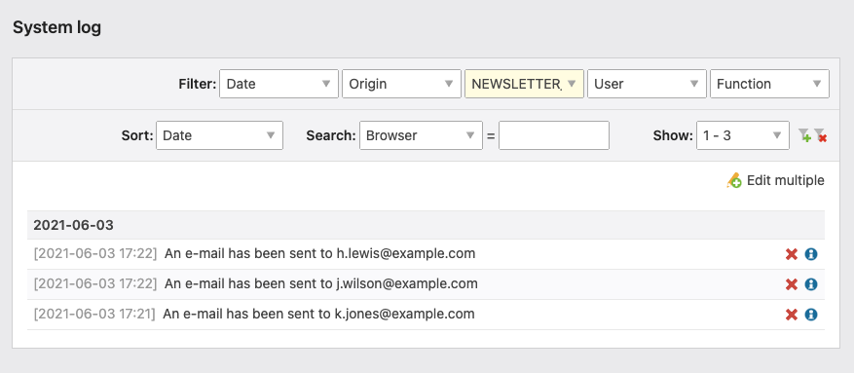The image size is (854, 373).
Task: Delete the j.wilson@example.com log entry
Action: pyautogui.click(x=792, y=284)
